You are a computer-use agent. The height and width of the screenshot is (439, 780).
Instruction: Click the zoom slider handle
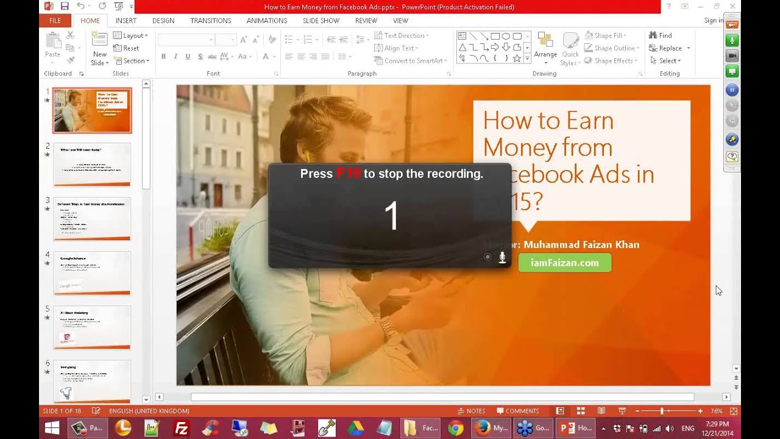coord(662,411)
